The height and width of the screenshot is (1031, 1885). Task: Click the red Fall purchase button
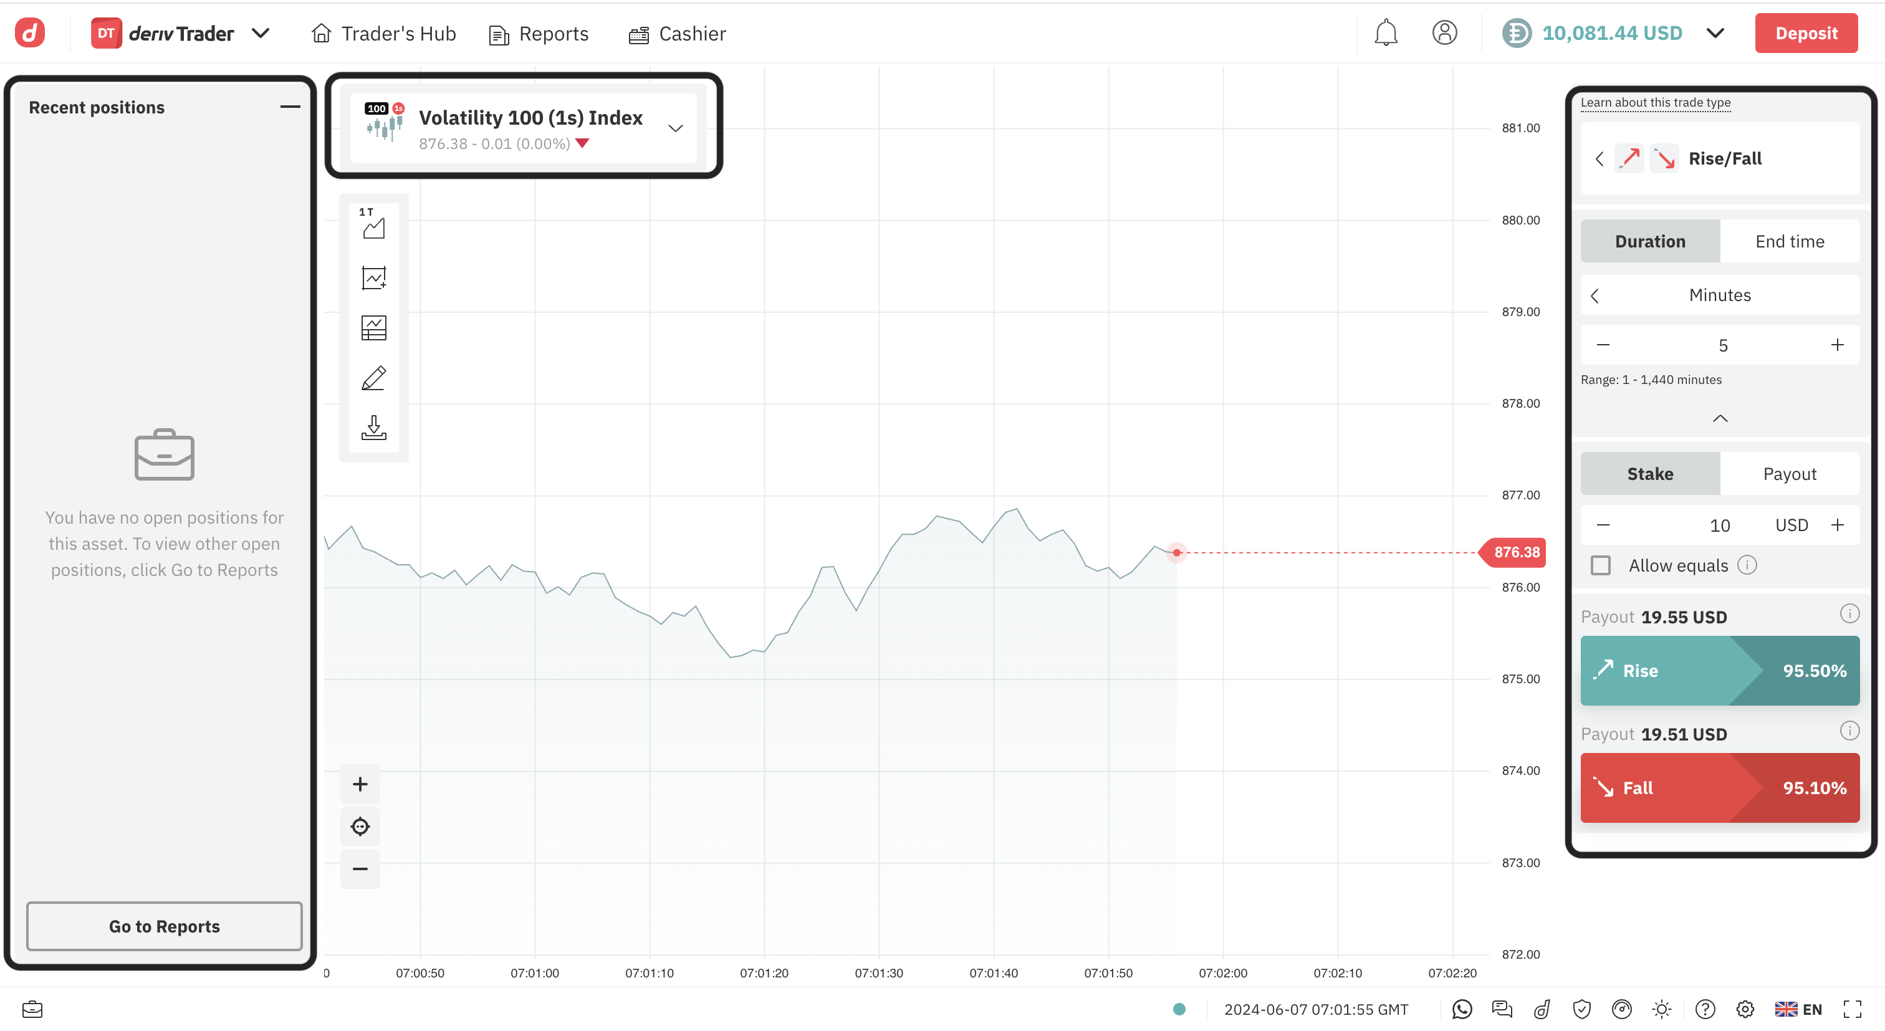pos(1719,787)
